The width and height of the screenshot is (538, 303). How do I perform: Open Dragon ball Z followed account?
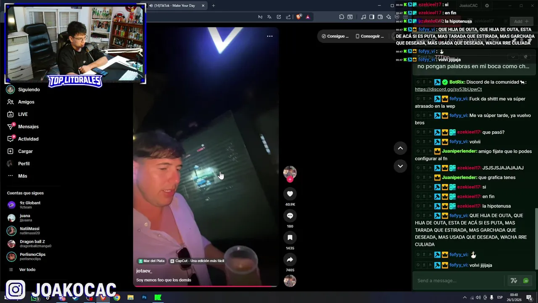[x=32, y=244]
